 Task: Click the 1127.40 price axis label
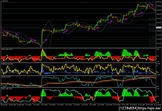pos(159,35)
